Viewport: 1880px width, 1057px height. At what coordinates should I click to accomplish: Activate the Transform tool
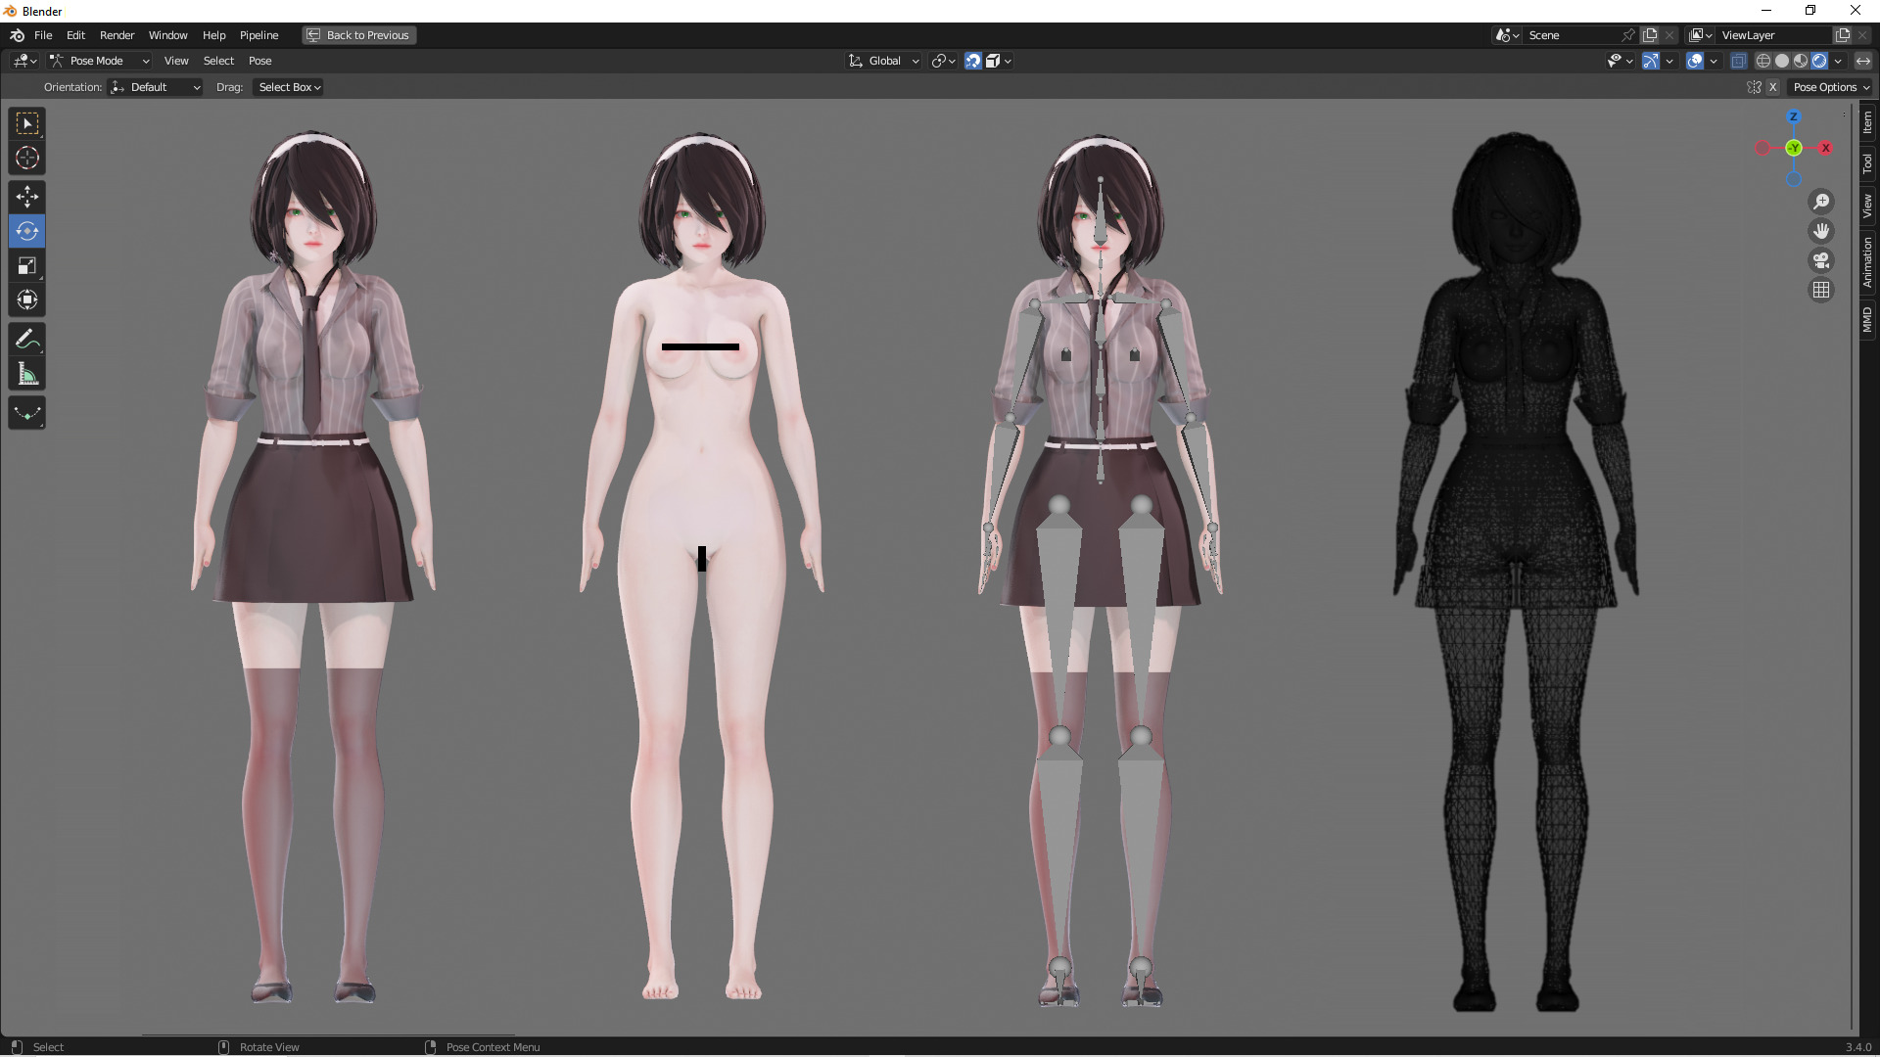tap(27, 299)
